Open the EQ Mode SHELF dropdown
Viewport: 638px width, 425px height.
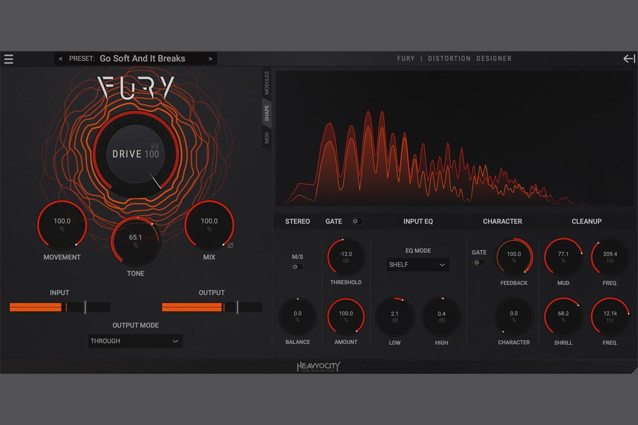(418, 265)
